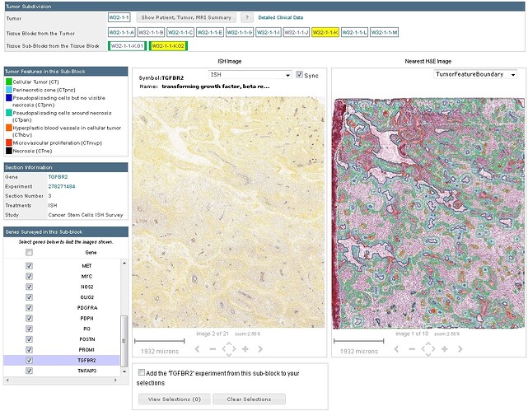Uncheck the OLIG2 gene checkbox

tap(30, 297)
